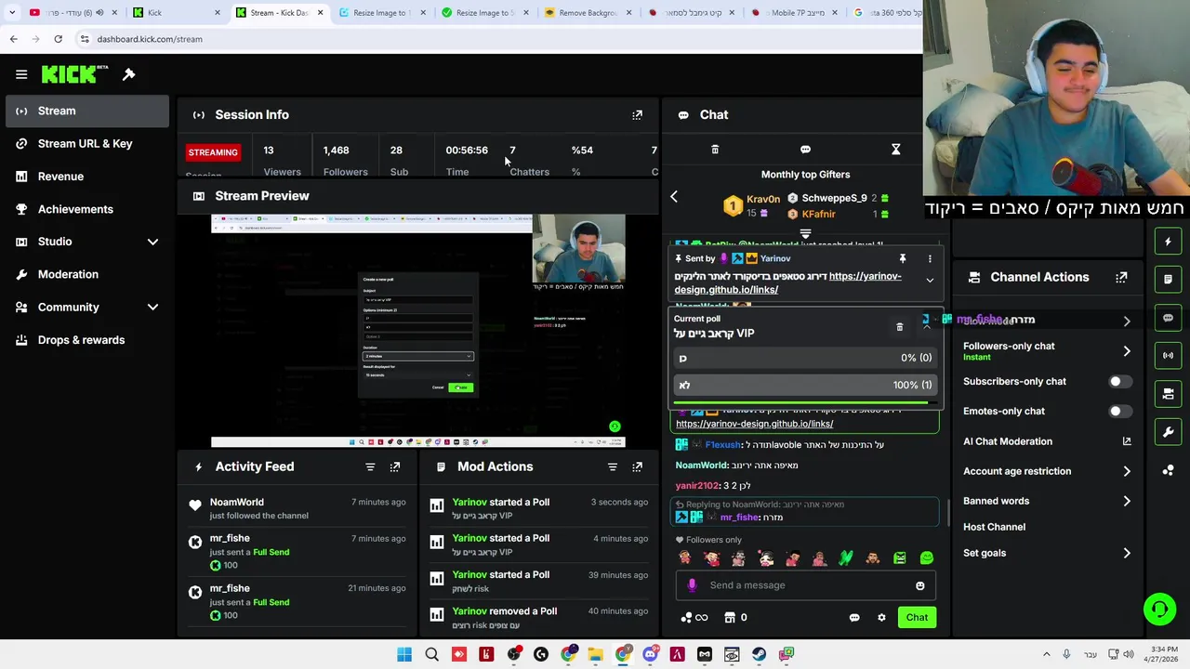Click the purple microphone icon in message box

[x=692, y=585]
